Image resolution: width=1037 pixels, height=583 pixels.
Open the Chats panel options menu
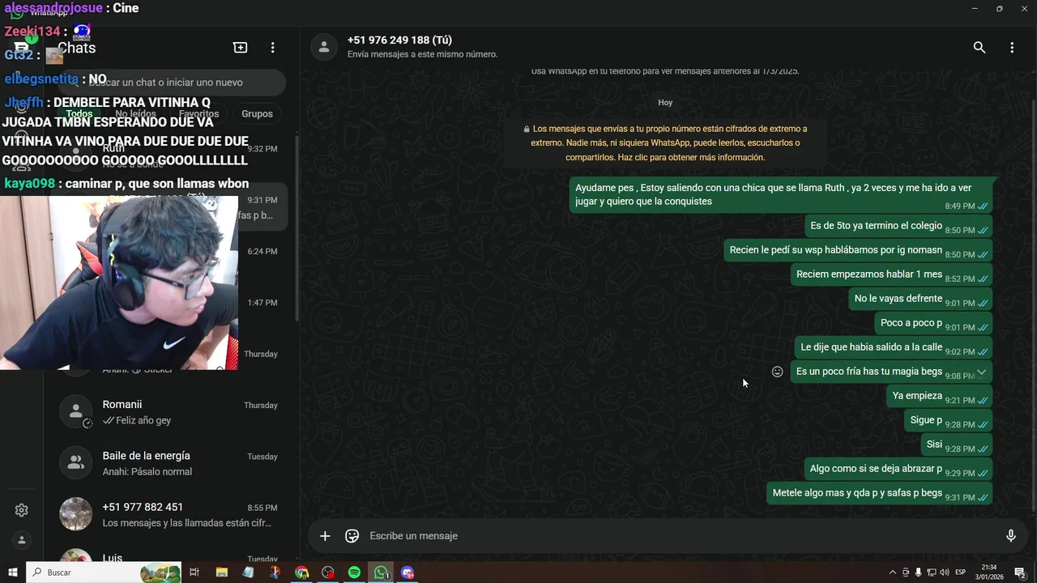tap(273, 48)
